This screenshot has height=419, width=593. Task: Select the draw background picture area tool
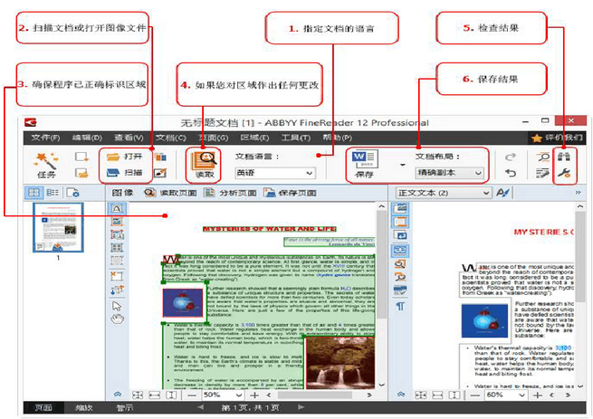[117, 234]
